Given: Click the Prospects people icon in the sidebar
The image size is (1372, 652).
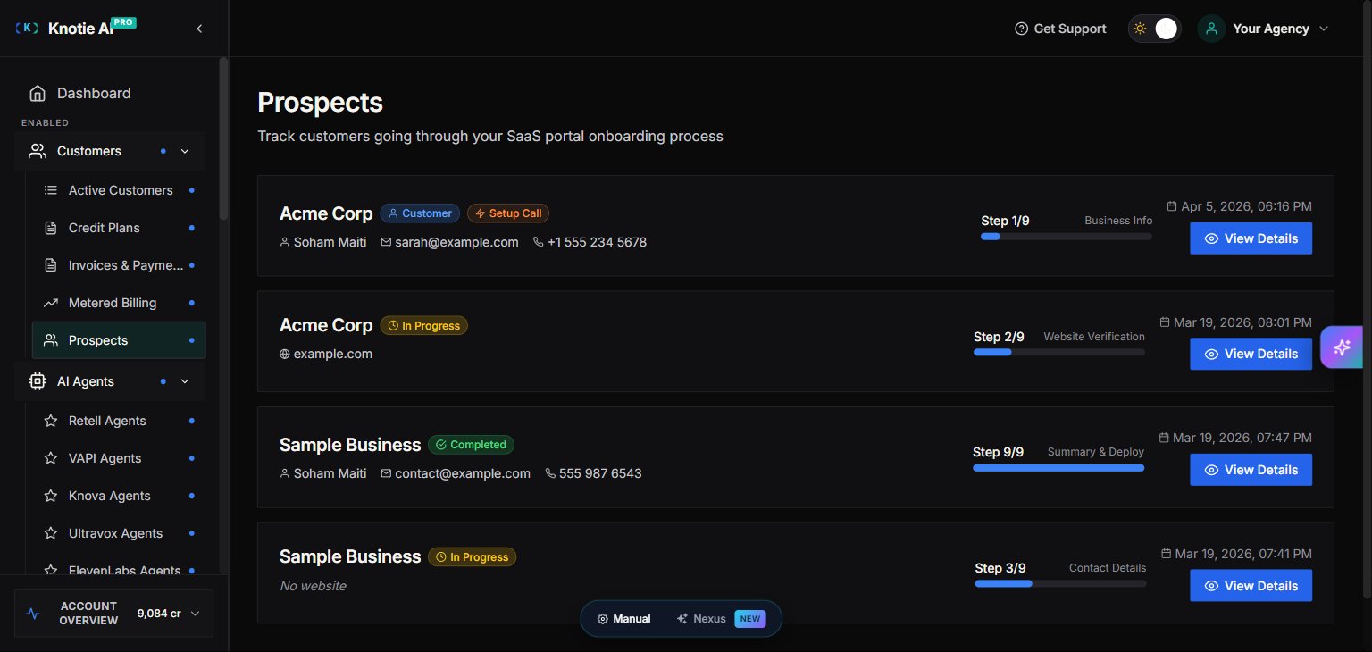Looking at the screenshot, I should point(51,340).
